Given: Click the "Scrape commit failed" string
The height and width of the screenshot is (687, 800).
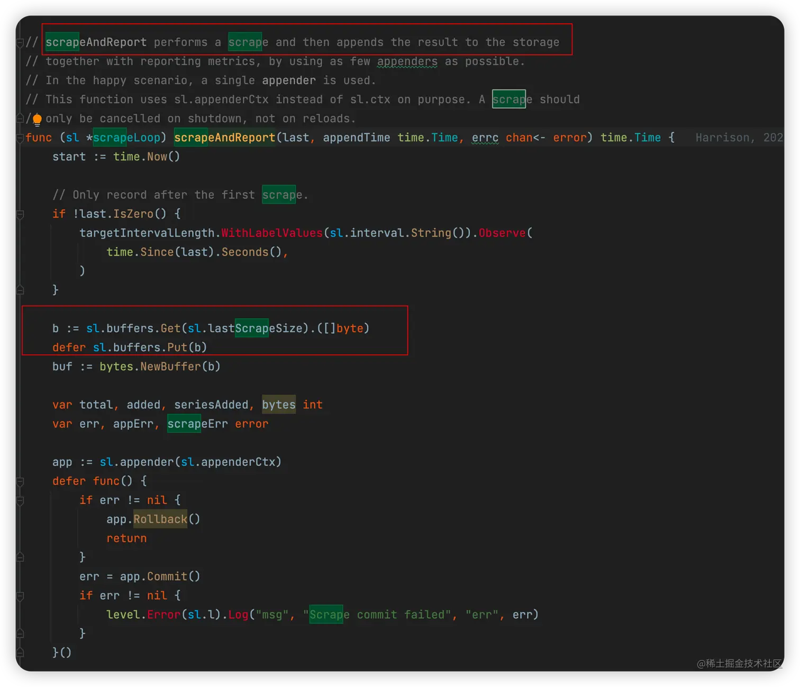Looking at the screenshot, I should (x=377, y=615).
